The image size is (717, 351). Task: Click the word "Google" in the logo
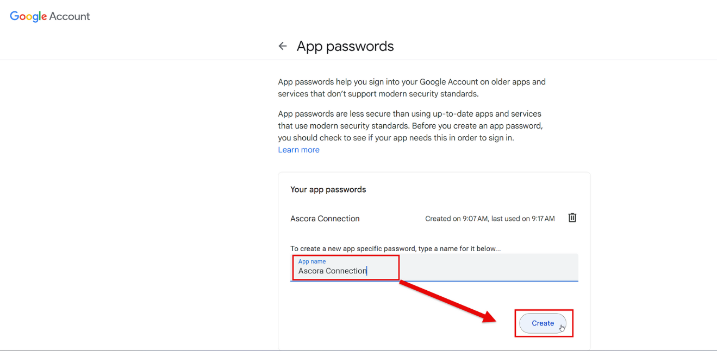[x=28, y=16]
